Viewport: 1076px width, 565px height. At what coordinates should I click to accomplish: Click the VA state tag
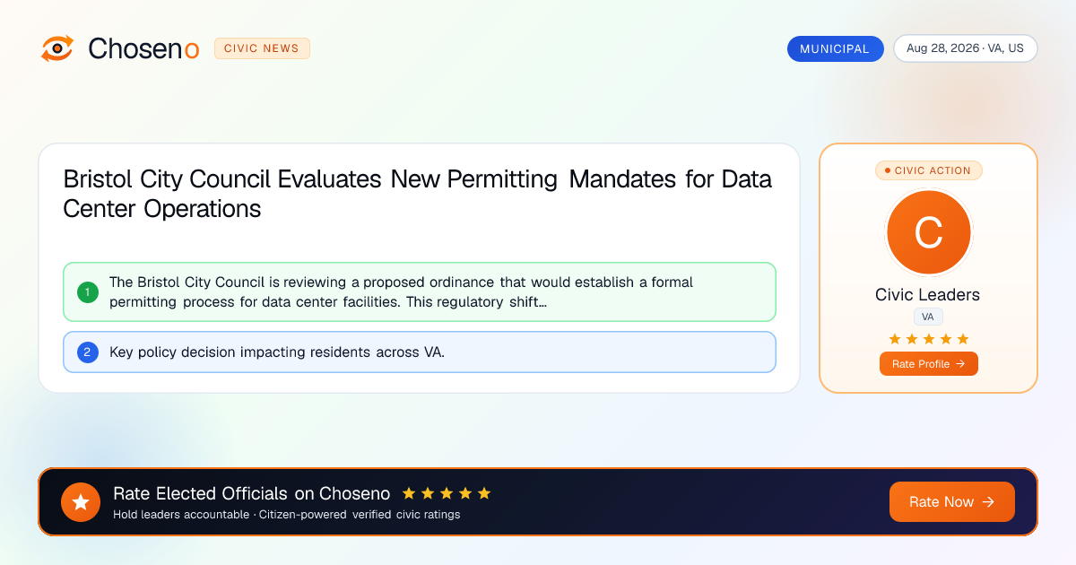click(x=928, y=317)
